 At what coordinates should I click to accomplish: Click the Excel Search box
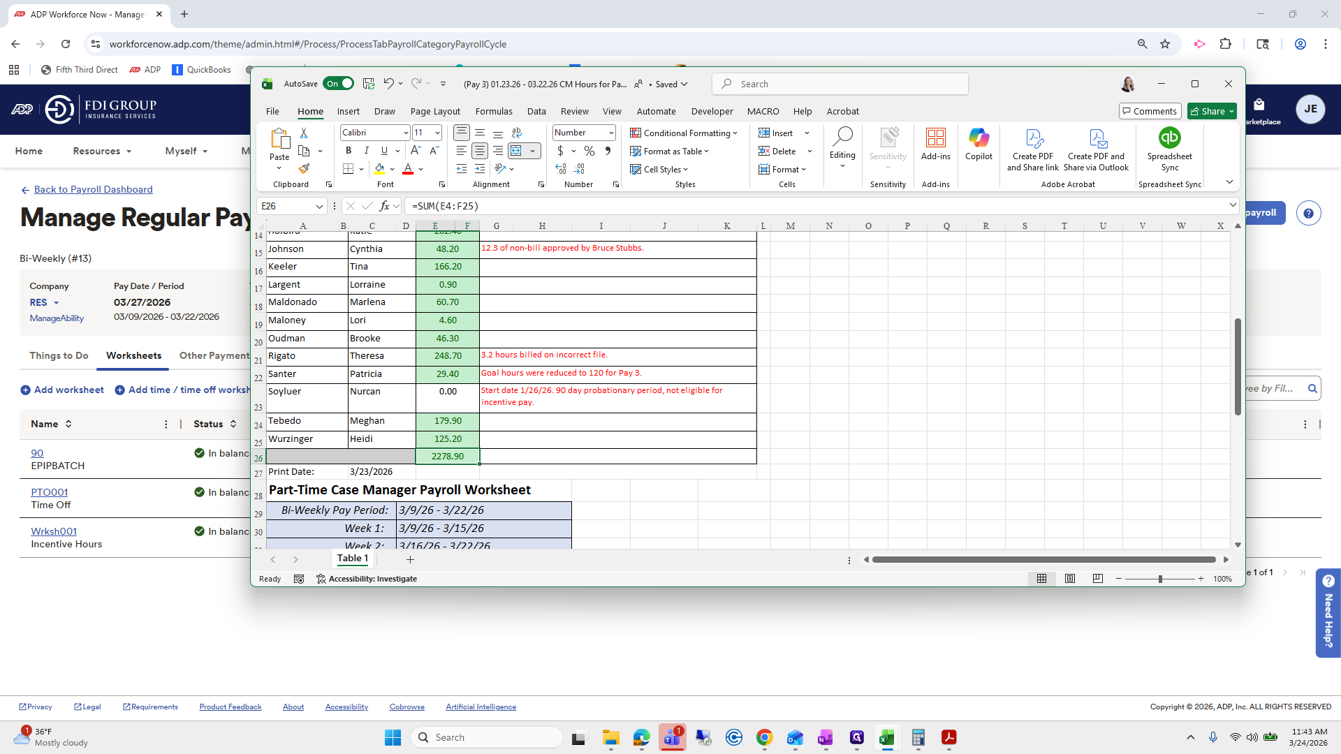pos(840,84)
